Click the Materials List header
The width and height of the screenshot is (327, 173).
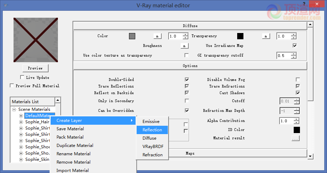(33, 102)
